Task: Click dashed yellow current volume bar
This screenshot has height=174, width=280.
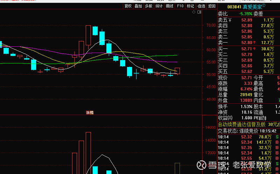Action: click(x=177, y=168)
